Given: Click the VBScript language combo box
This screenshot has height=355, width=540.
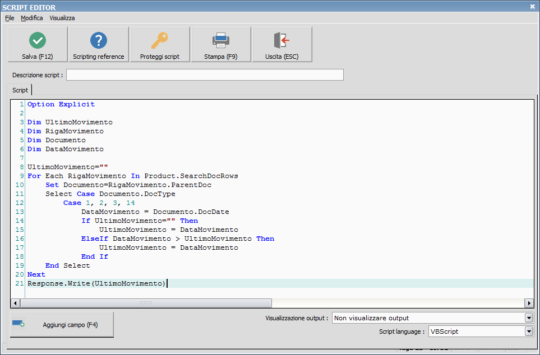Looking at the screenshot, I should pyautogui.click(x=481, y=331).
